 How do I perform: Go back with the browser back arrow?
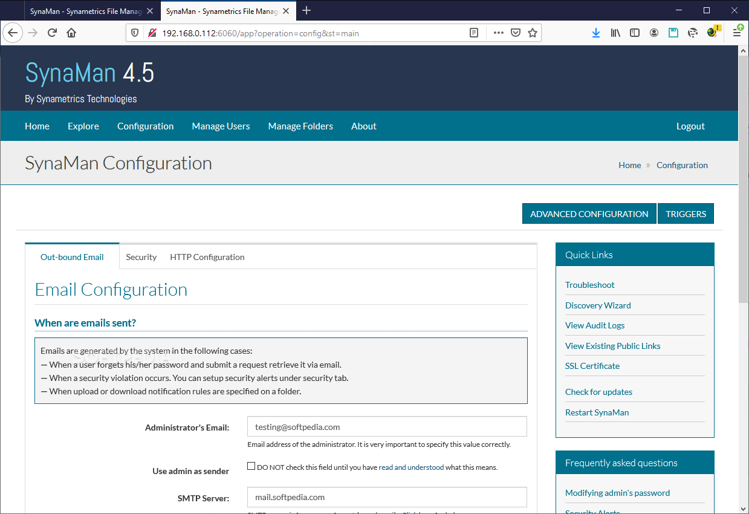[13, 33]
